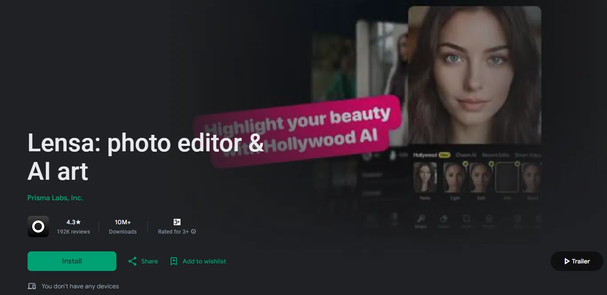Screen dimensions: 607x295
Task: Select the Magic tool in the app preview toolbar
Action: [421, 218]
